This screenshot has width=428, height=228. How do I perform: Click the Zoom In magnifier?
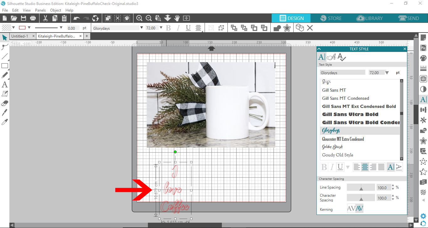pos(139,18)
